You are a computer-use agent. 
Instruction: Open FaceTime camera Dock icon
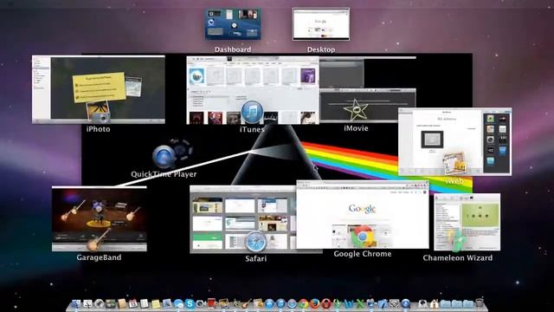coord(200,303)
